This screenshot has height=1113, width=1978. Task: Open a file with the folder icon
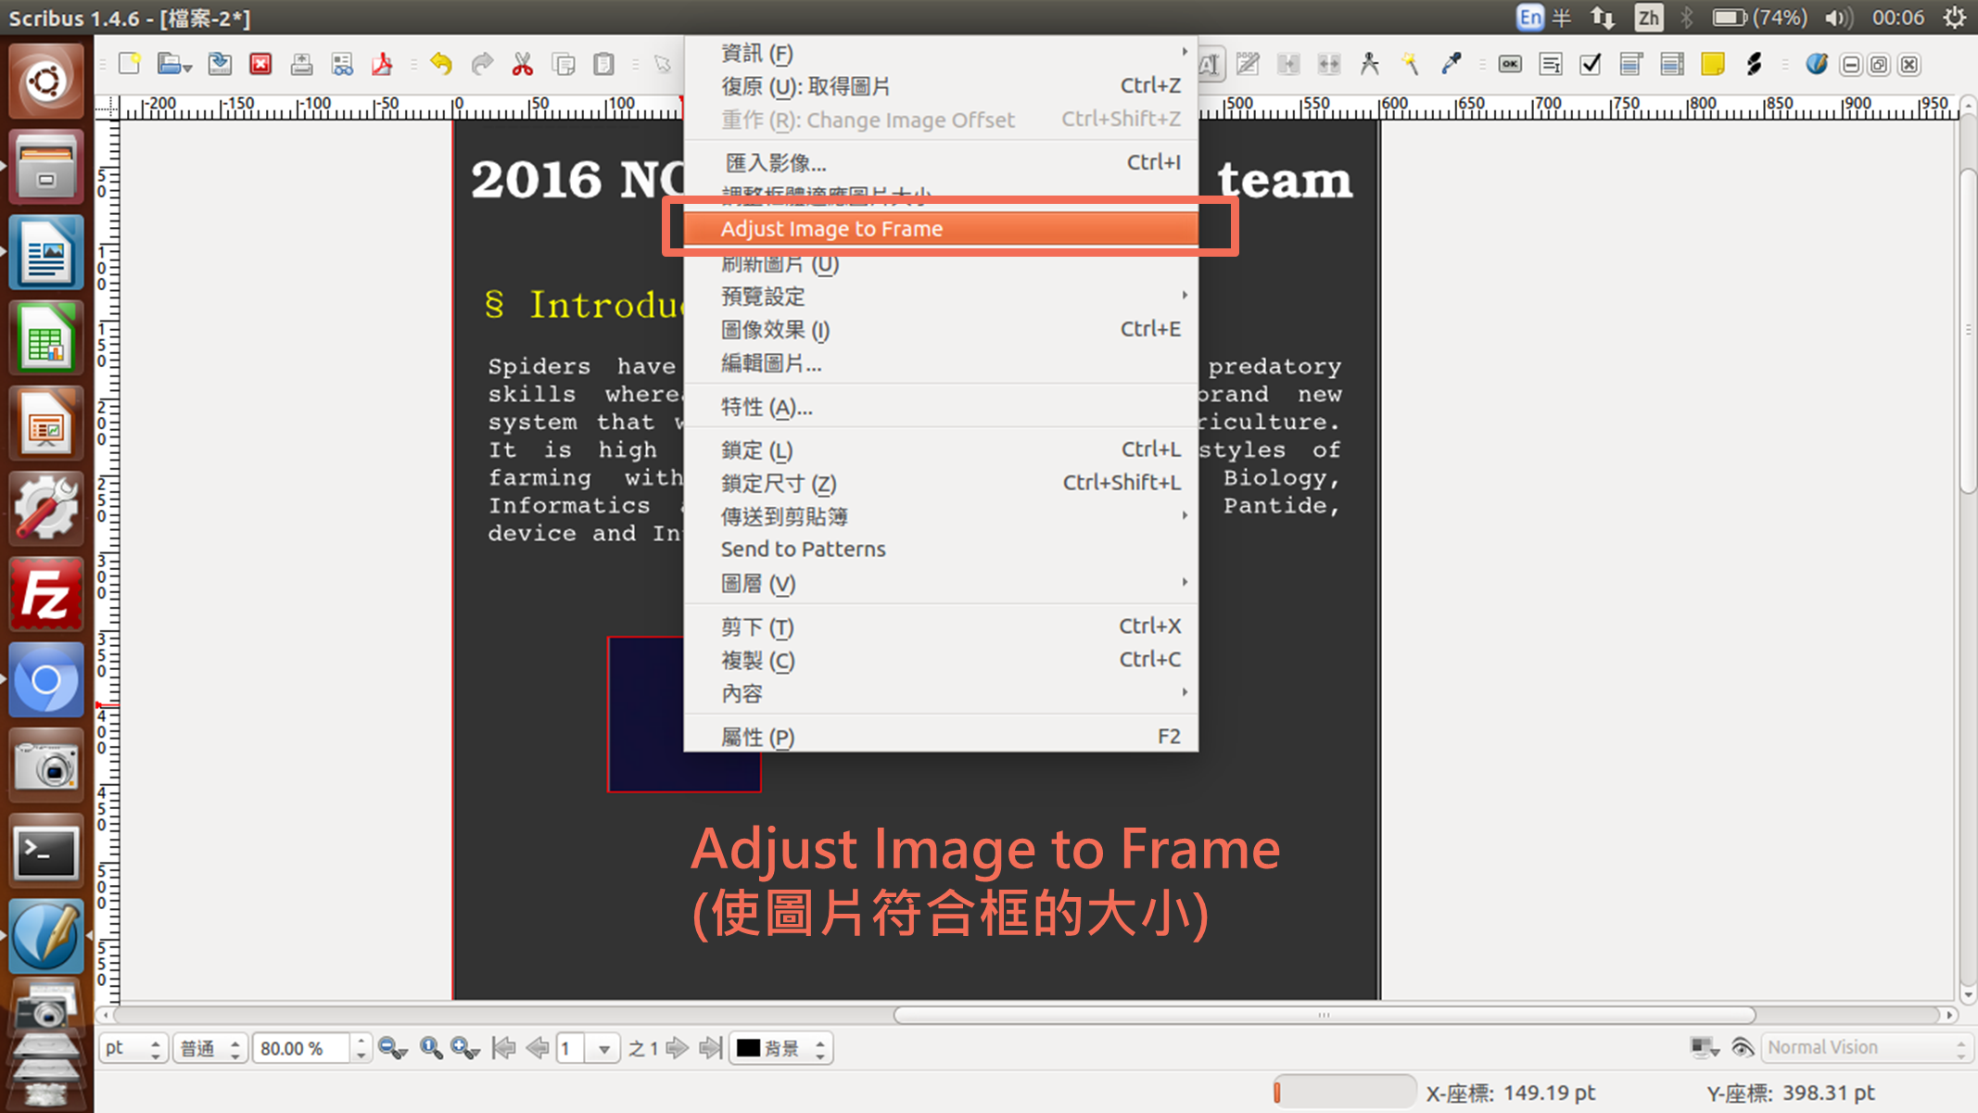point(172,64)
